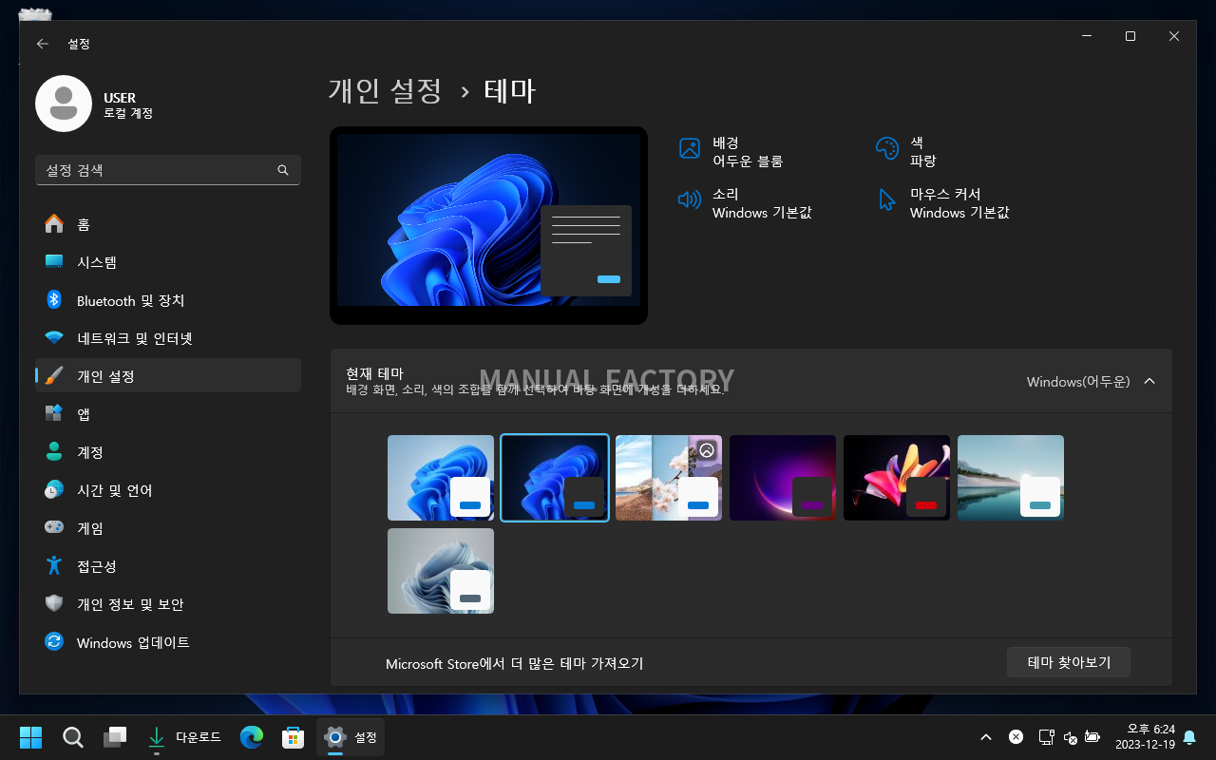Open 배경 picture icon setting
This screenshot has width=1216, height=760.
690,148
